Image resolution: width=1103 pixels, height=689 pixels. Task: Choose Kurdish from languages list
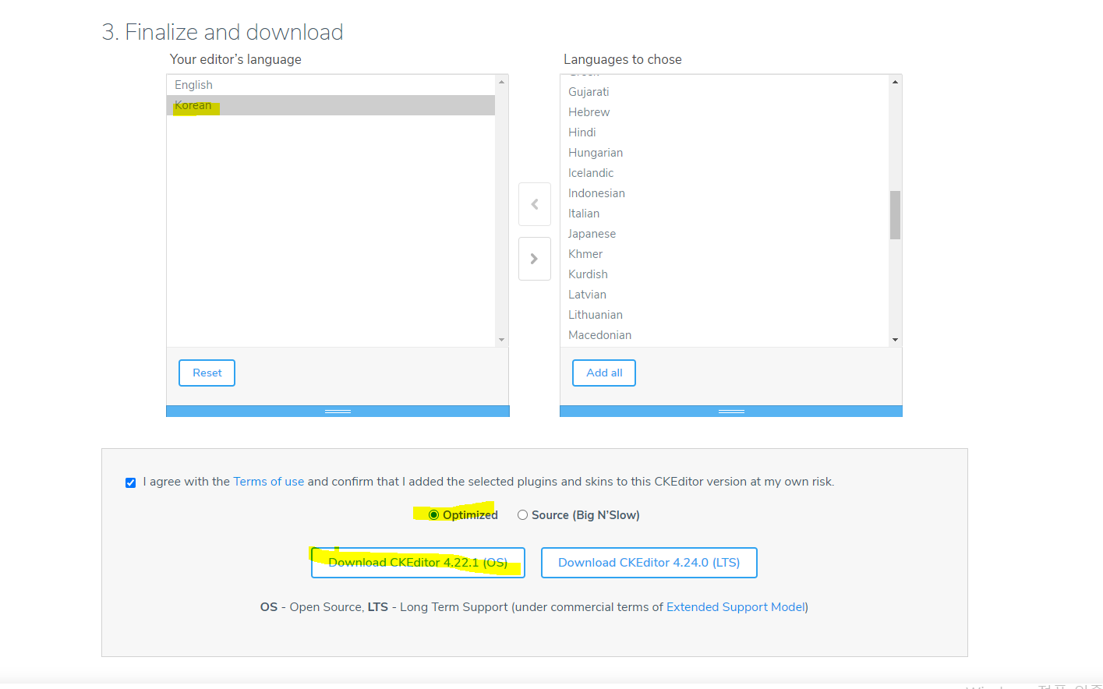click(x=724, y=274)
